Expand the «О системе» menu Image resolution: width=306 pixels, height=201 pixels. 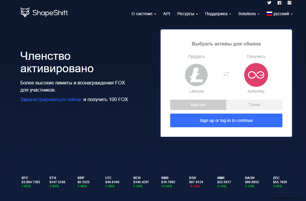pos(144,14)
